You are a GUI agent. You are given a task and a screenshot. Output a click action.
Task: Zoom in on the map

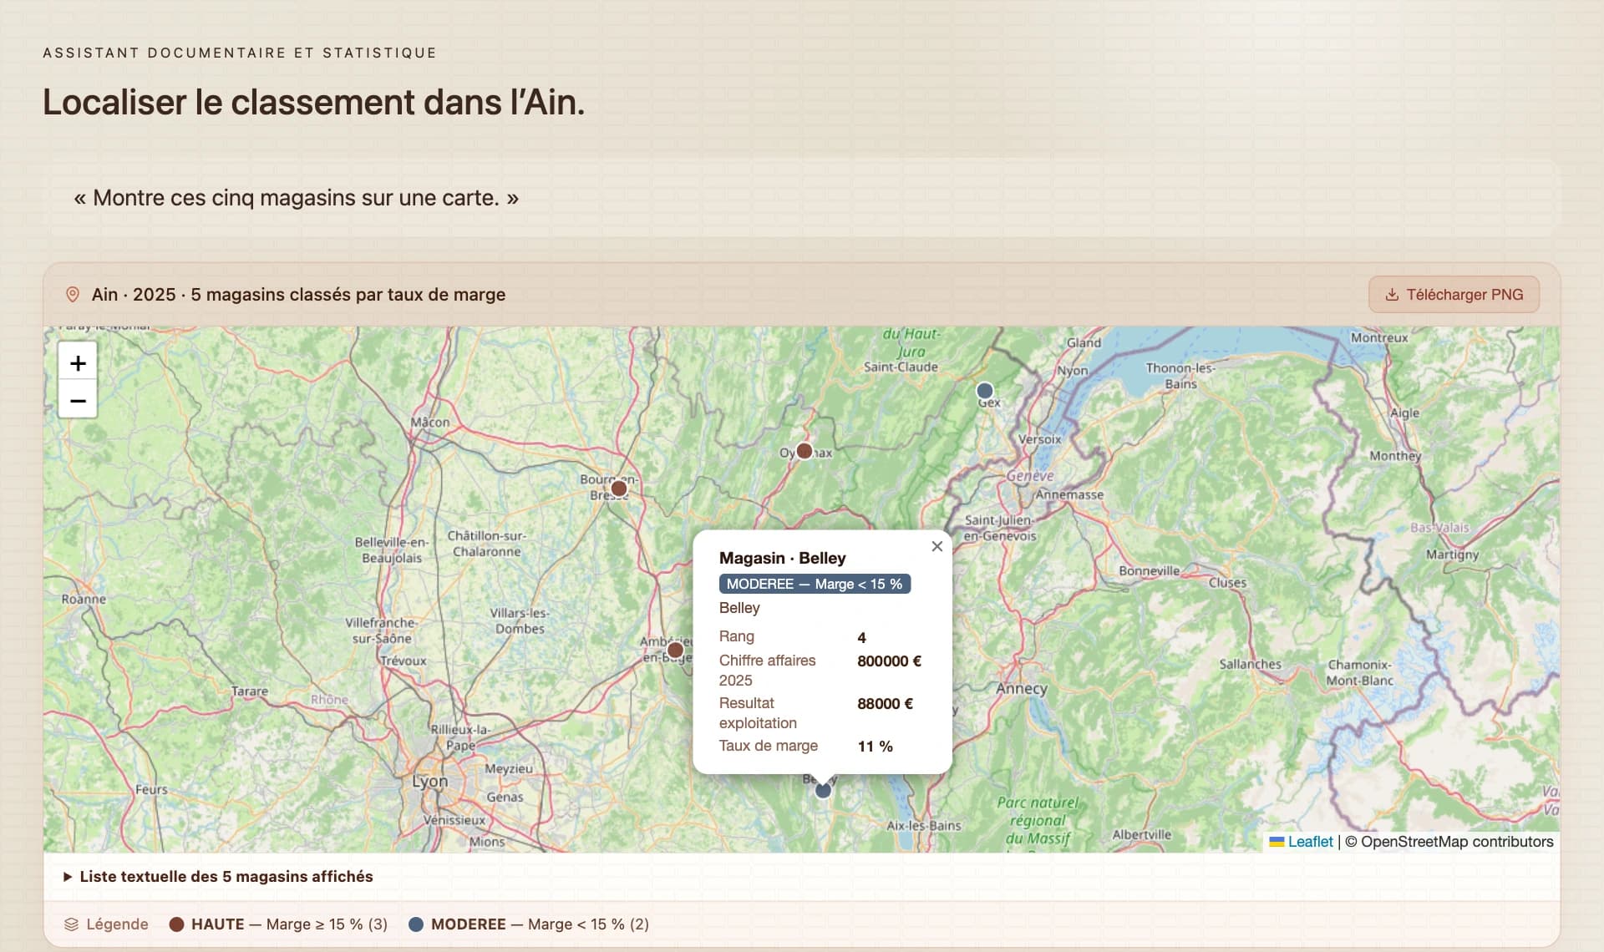click(78, 363)
